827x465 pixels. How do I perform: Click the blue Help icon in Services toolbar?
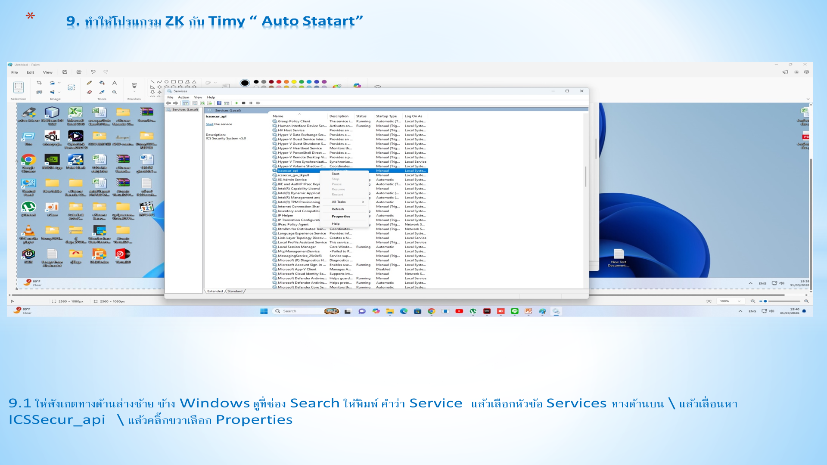(x=219, y=103)
